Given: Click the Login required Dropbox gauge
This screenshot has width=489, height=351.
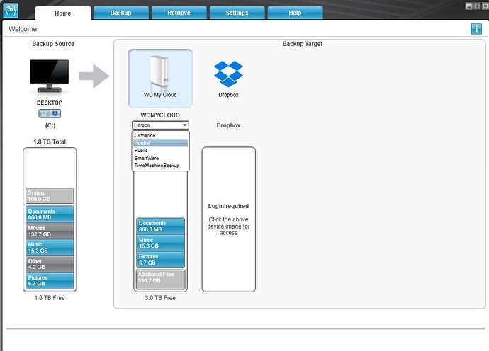Looking at the screenshot, I should click(229, 219).
